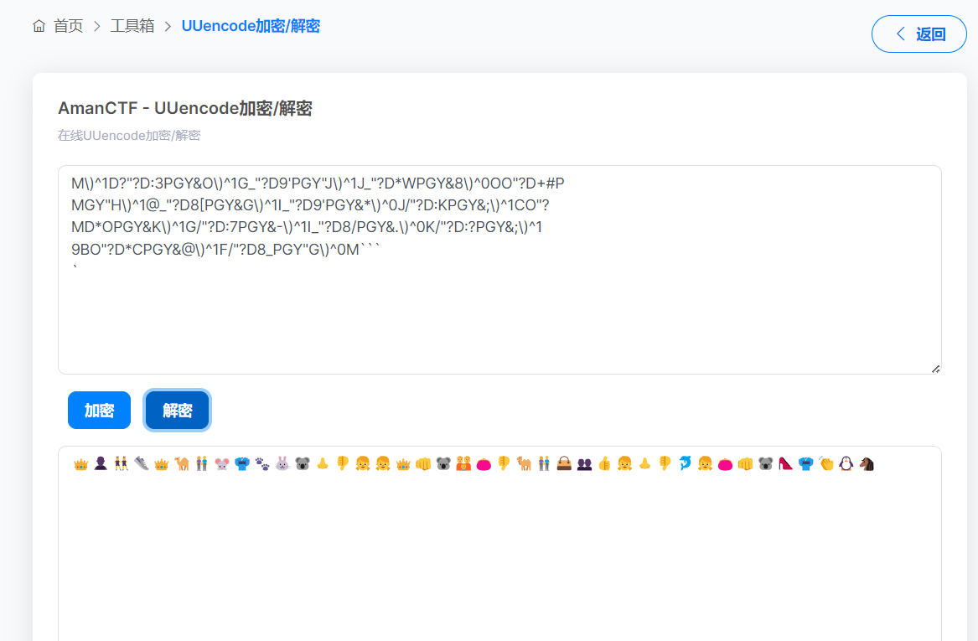The image size is (978, 641).
Task: Click the home icon in breadcrumb
Action: [x=39, y=26]
